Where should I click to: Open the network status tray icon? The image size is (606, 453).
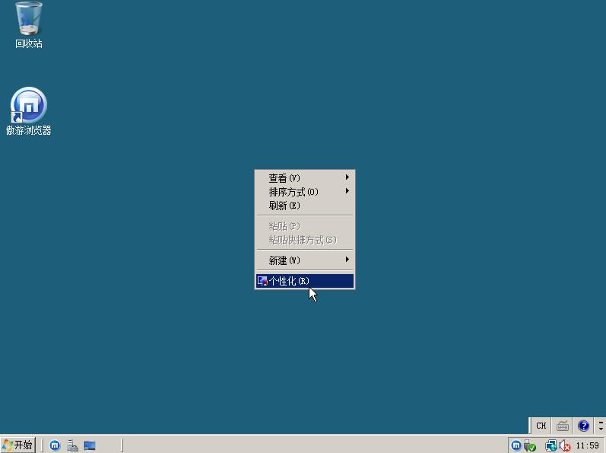(x=550, y=445)
